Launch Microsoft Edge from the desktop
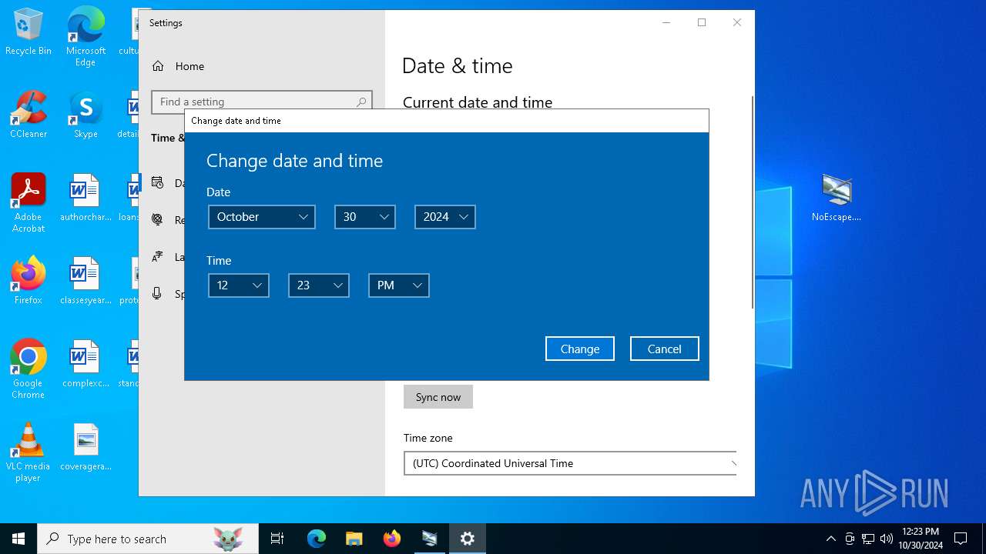This screenshot has width=986, height=554. (x=86, y=37)
